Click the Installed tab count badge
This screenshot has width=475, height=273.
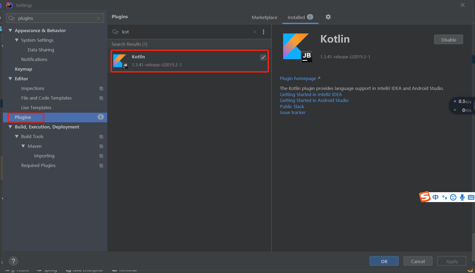click(x=310, y=17)
